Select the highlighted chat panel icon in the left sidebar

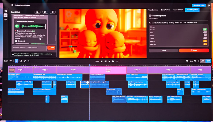point(6,15)
